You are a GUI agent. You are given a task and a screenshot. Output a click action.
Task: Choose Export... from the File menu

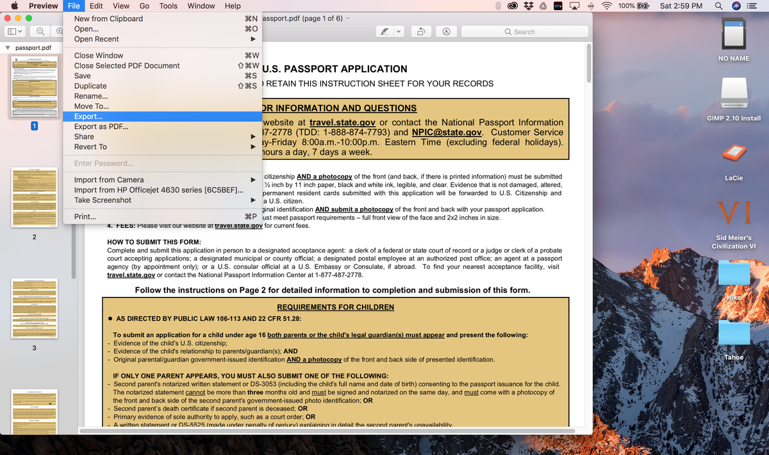click(163, 116)
